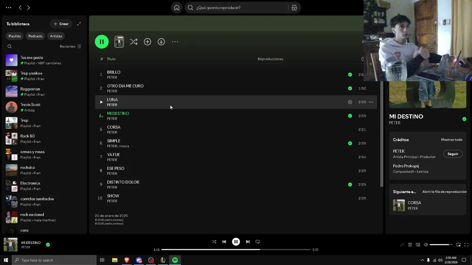Play the LUNA track row button
Viewport: 472px width, 265px height.
coord(101,102)
